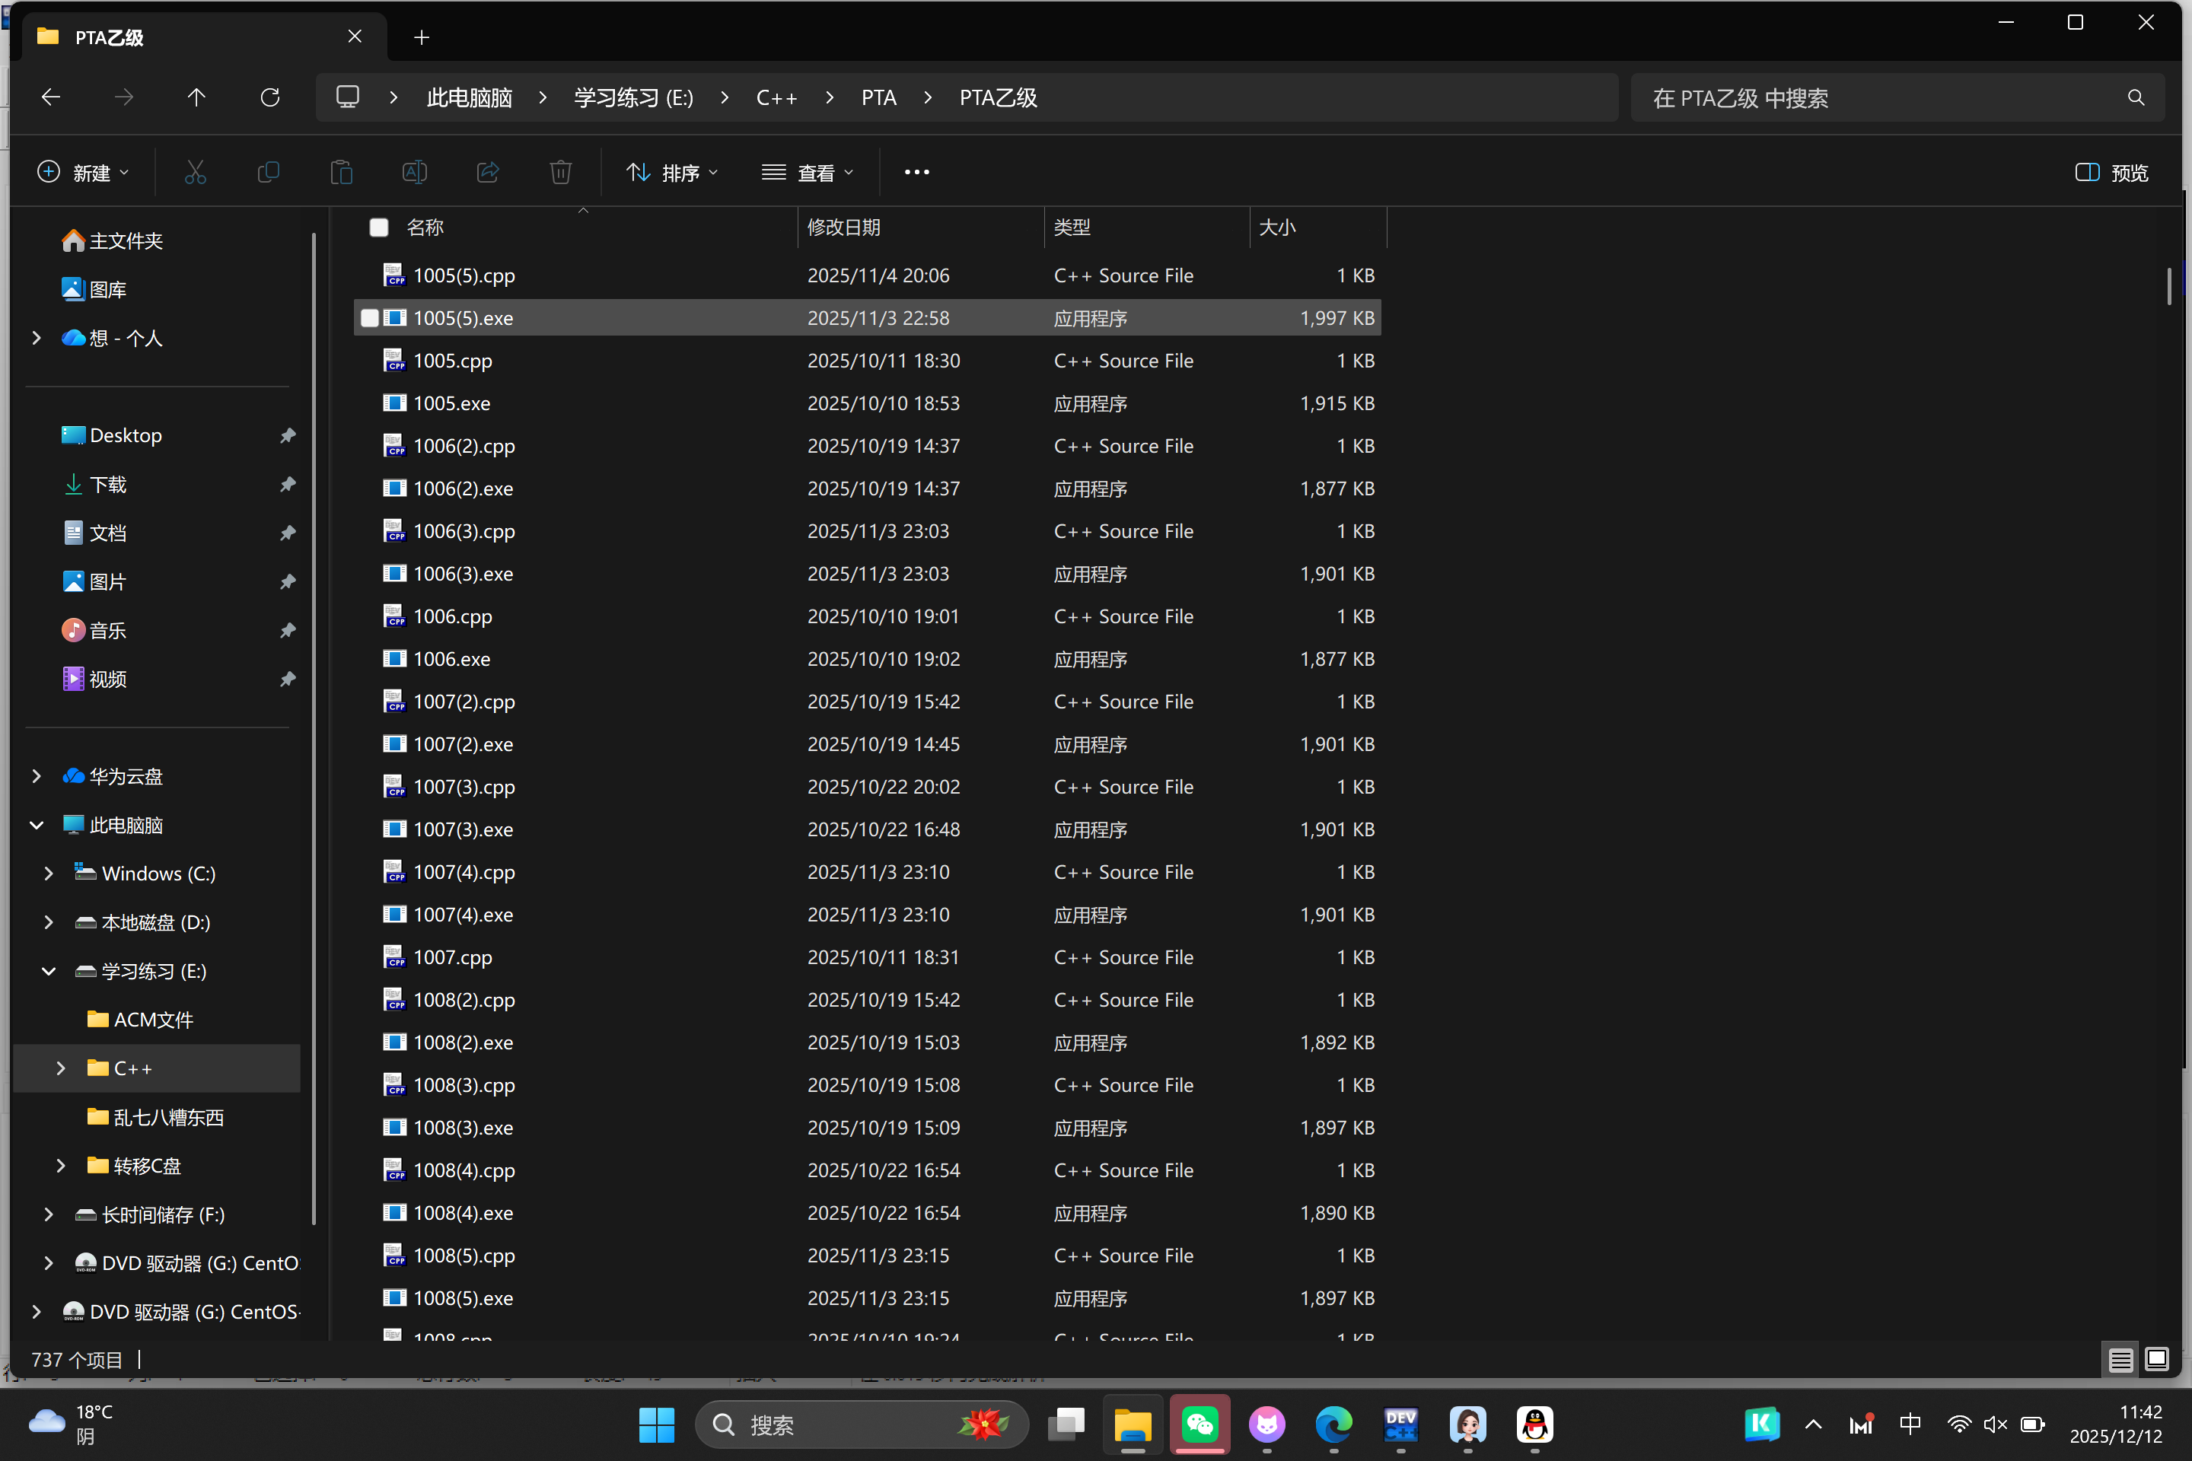The width and height of the screenshot is (2192, 1461).
Task: Switch to large thumbnails view icon
Action: point(2155,1360)
